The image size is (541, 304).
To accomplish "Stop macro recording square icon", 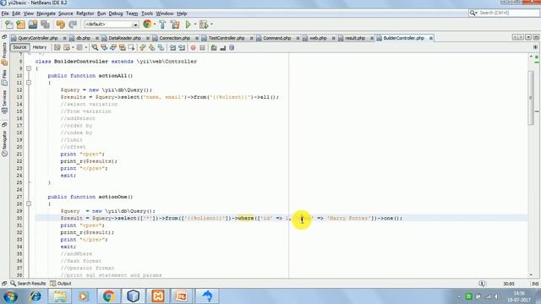I will click(203, 47).
